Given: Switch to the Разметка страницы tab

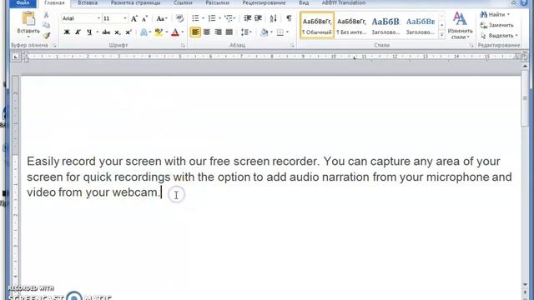Looking at the screenshot, I should pyautogui.click(x=135, y=3).
